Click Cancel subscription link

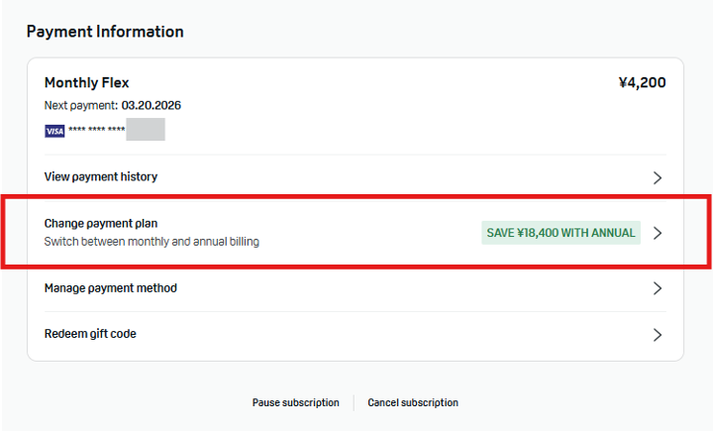[413, 403]
